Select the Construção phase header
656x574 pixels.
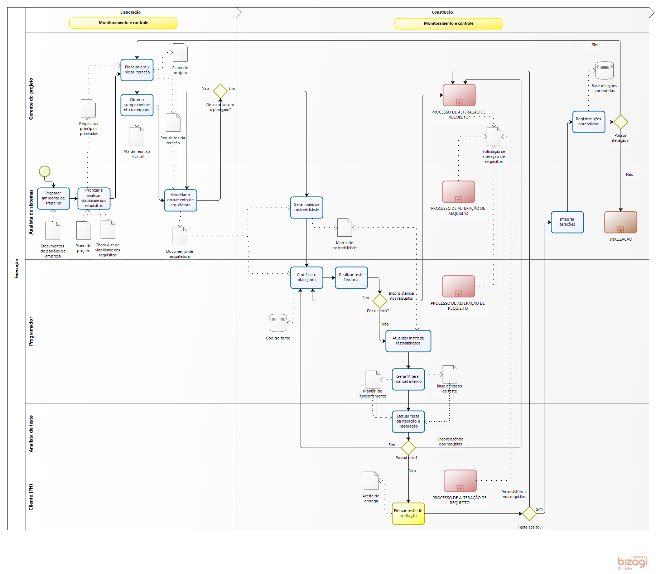pos(442,12)
